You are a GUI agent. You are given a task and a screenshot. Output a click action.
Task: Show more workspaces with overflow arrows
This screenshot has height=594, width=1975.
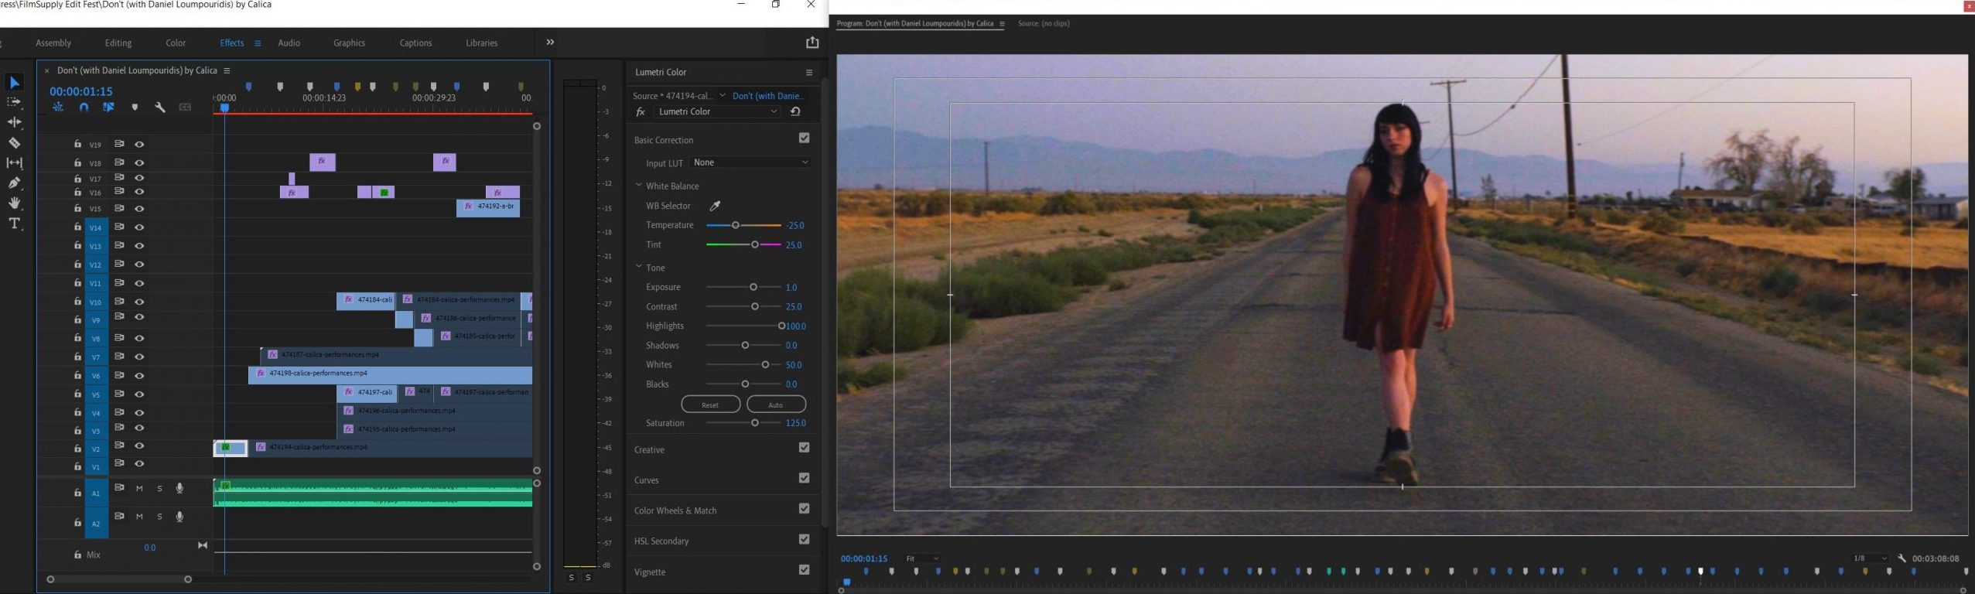550,43
